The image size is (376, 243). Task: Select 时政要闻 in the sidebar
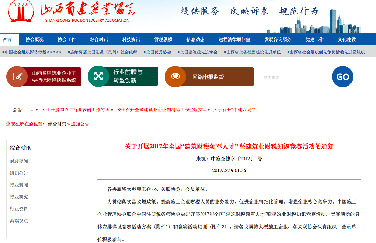tap(19, 161)
